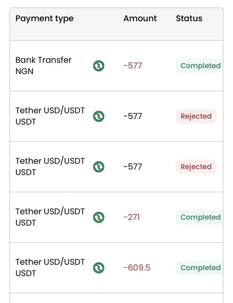Select the Bank Transfer NGN payment label
233x303 pixels.
[x=43, y=66]
